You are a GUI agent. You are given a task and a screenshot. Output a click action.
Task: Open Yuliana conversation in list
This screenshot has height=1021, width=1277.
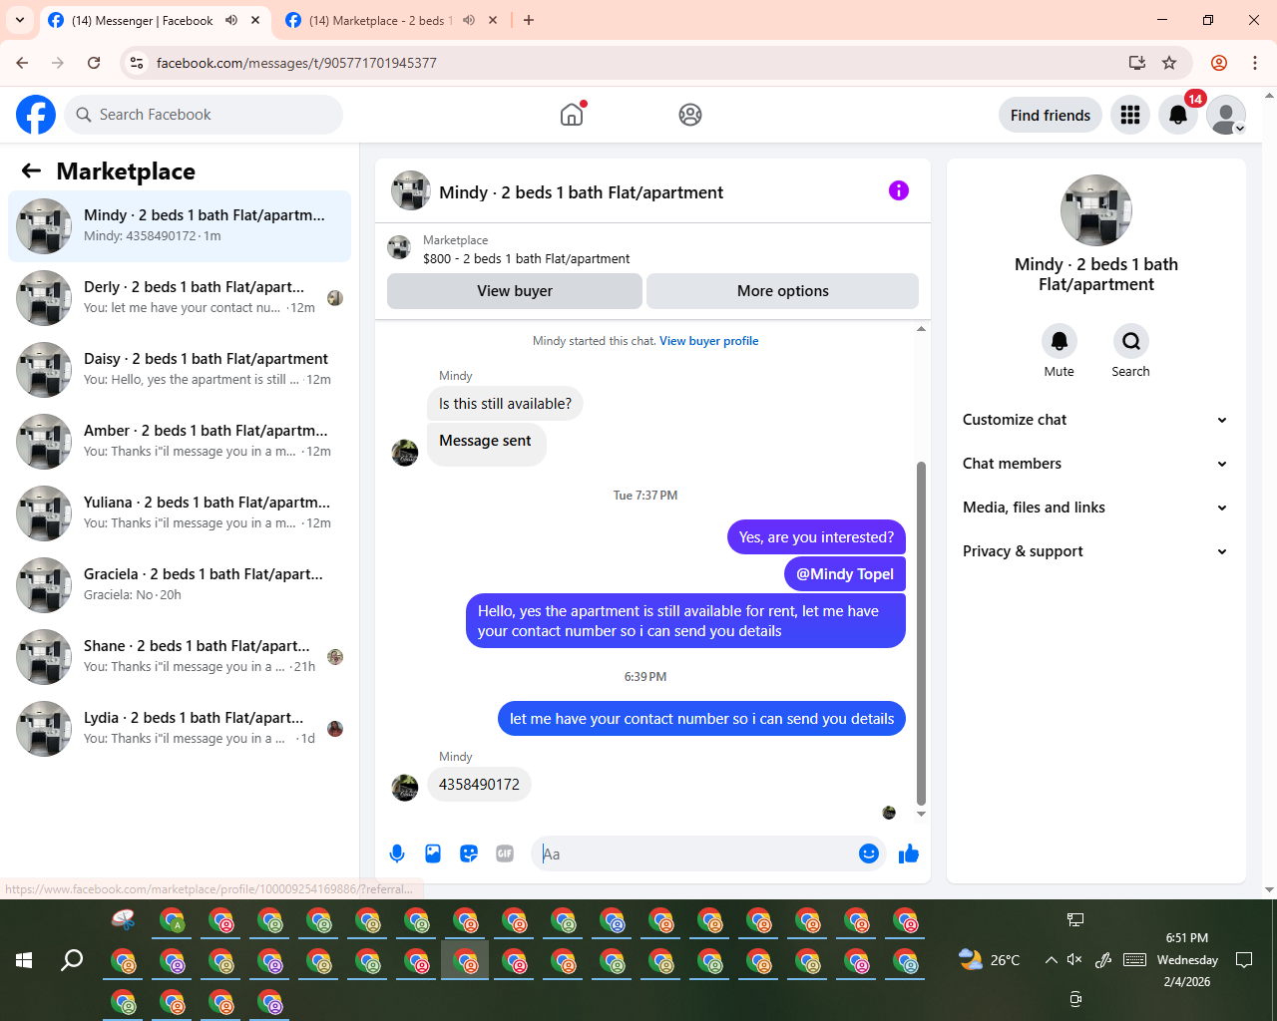coord(180,513)
